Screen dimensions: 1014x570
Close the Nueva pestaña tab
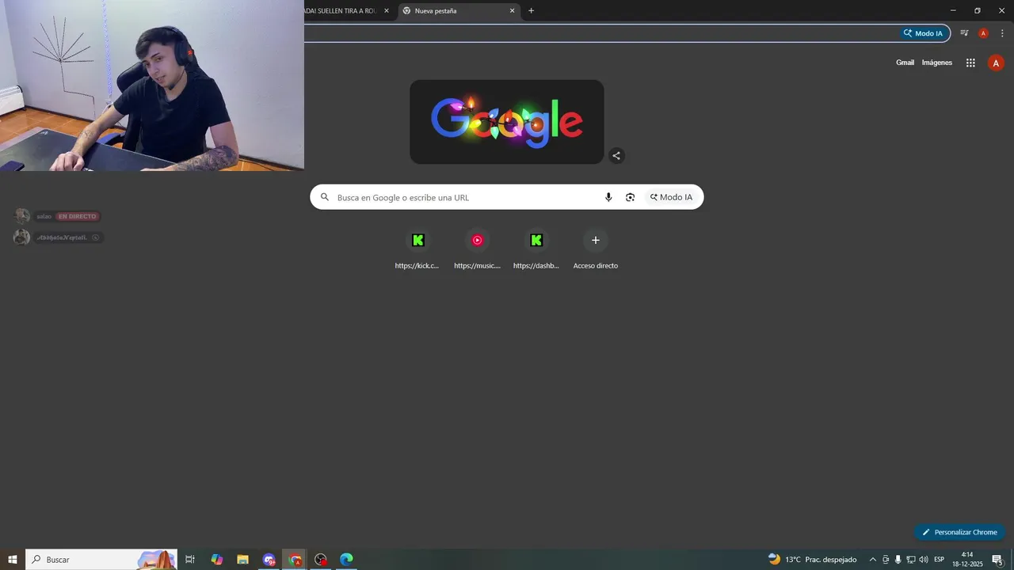[512, 11]
